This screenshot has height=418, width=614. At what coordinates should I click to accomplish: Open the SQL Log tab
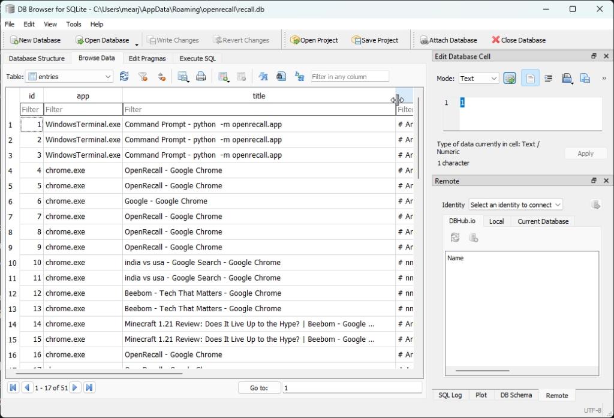(x=450, y=395)
